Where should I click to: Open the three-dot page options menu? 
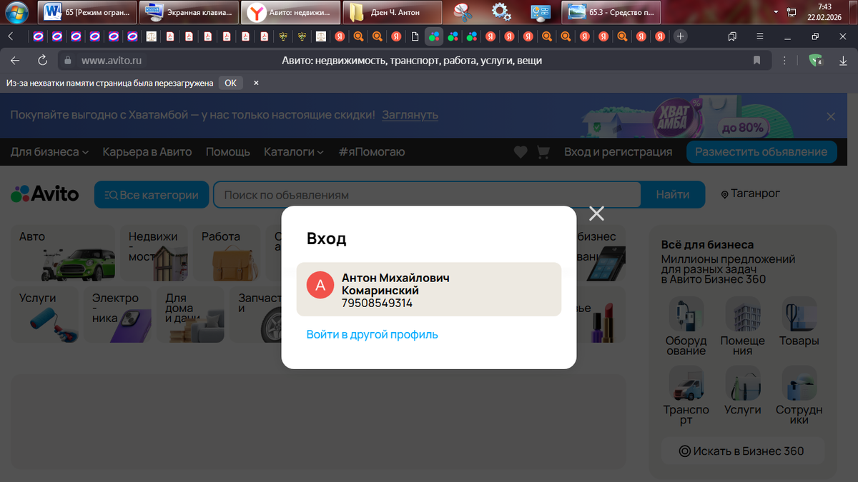(785, 61)
